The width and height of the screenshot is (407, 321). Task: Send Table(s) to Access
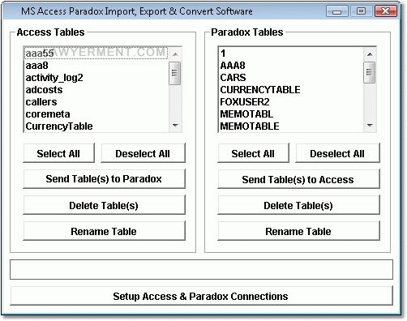click(x=298, y=179)
